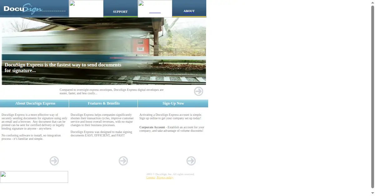The width and height of the screenshot is (375, 196).
Task: Click the train hero banner image
Action: (x=104, y=51)
